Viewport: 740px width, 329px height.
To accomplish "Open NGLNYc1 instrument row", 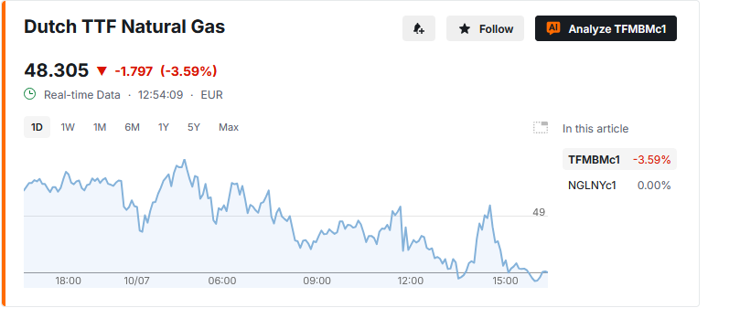I will tap(619, 186).
